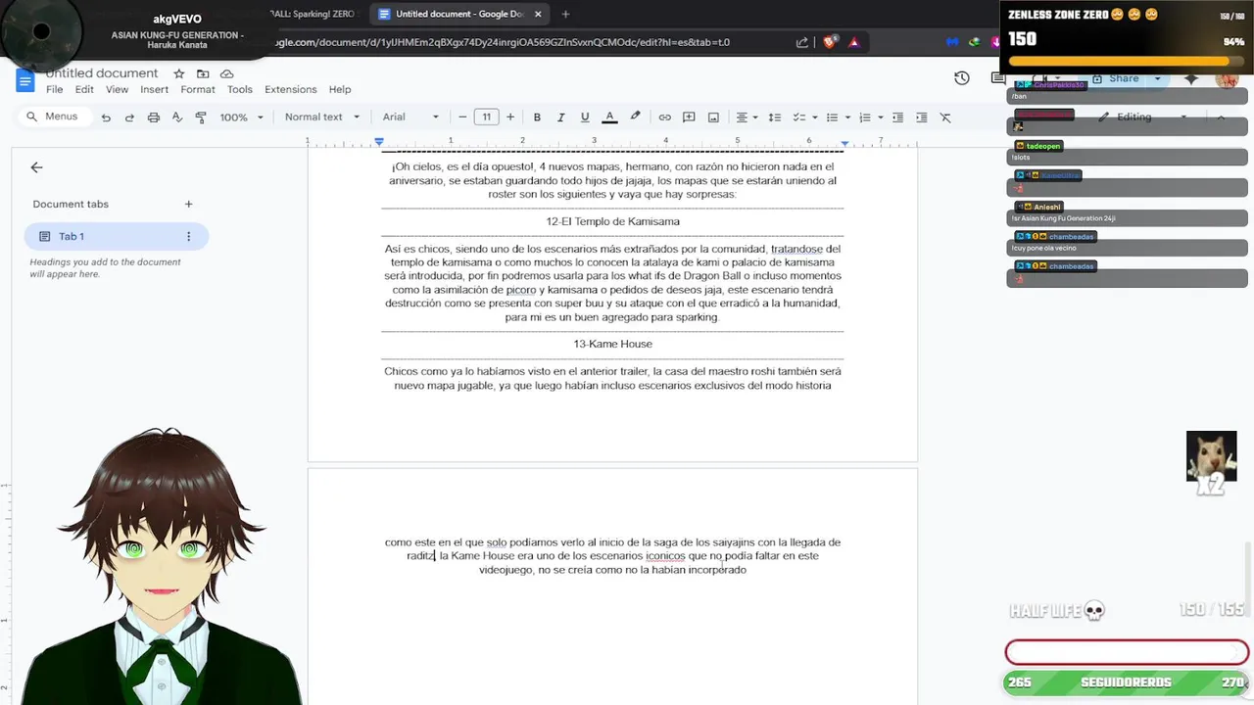The height and width of the screenshot is (705, 1254).
Task: Expand the Share button arrow
Action: (x=1157, y=78)
